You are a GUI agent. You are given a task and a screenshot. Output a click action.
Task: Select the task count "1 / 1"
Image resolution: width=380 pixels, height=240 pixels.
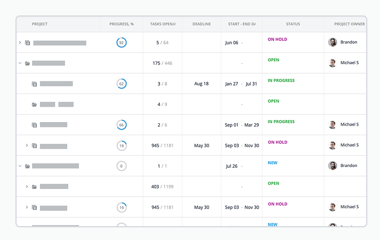162,166
